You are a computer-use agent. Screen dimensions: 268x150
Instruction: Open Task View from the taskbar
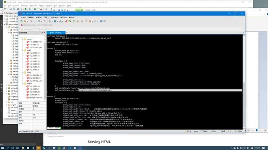pyautogui.click(x=18, y=148)
